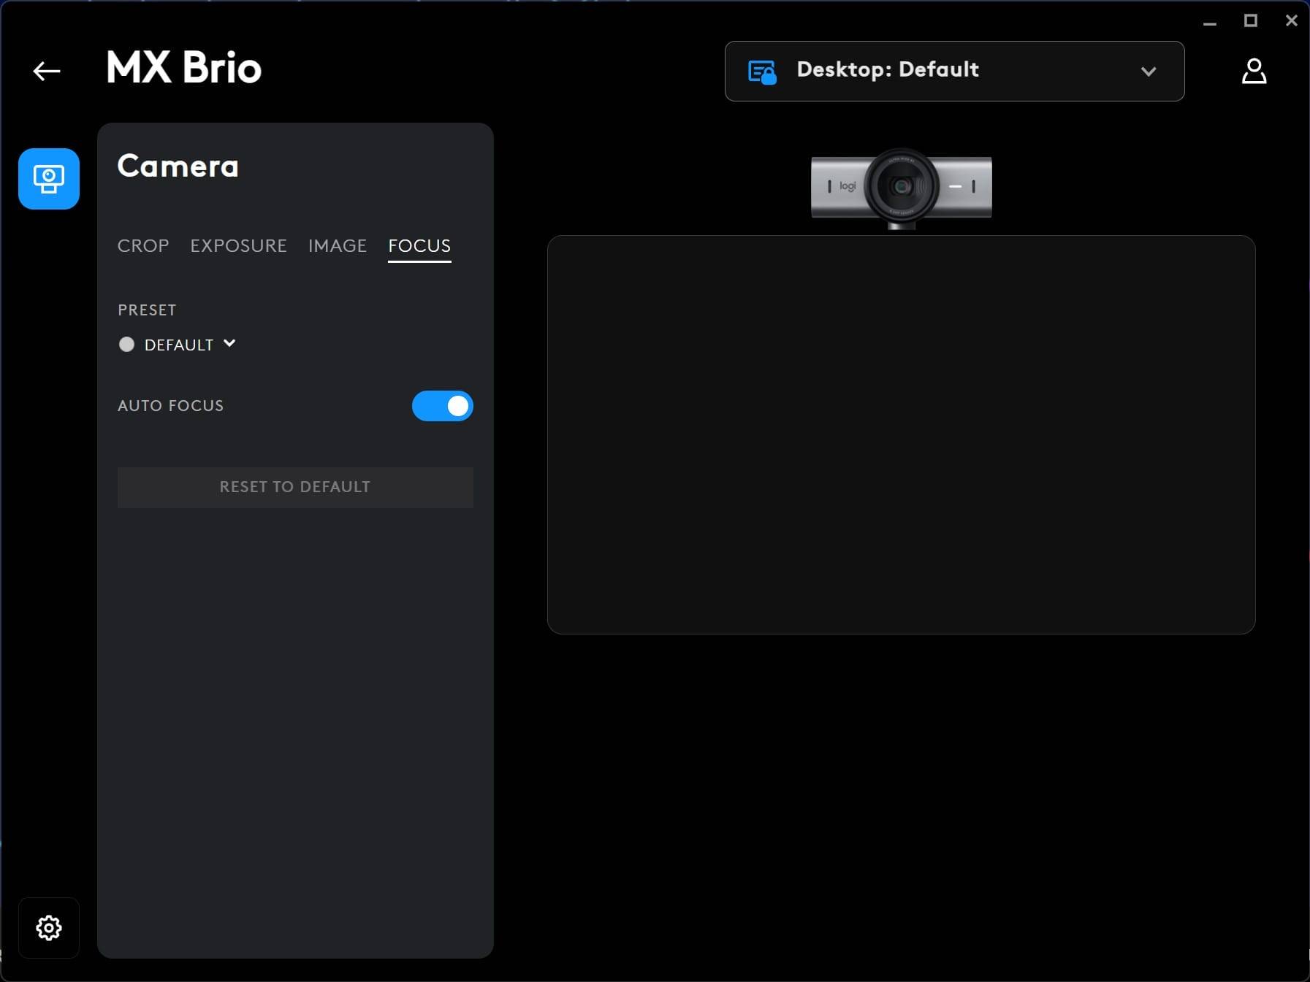Image resolution: width=1310 pixels, height=982 pixels.
Task: Click the PRESET label
Action: 147,310
